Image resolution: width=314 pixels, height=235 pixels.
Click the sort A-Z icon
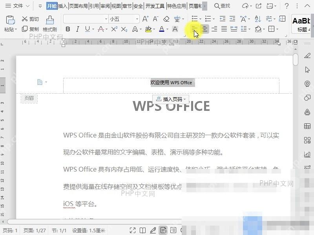click(x=258, y=19)
